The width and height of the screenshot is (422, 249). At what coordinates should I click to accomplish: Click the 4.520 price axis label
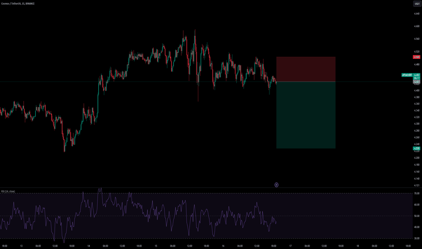pos(417,52)
